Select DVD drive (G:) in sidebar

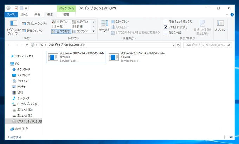coord(24,121)
